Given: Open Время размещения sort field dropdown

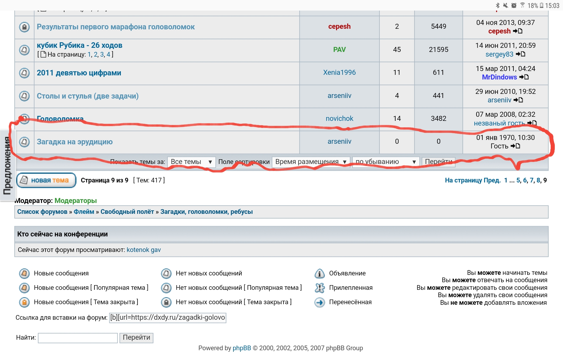Looking at the screenshot, I should pyautogui.click(x=311, y=162).
